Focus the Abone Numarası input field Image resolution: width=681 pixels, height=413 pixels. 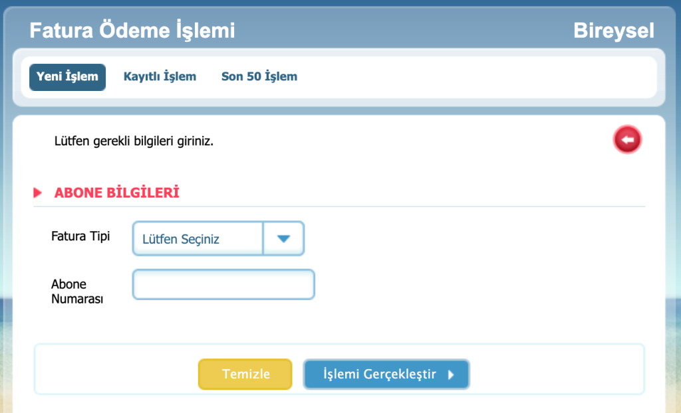pos(223,285)
